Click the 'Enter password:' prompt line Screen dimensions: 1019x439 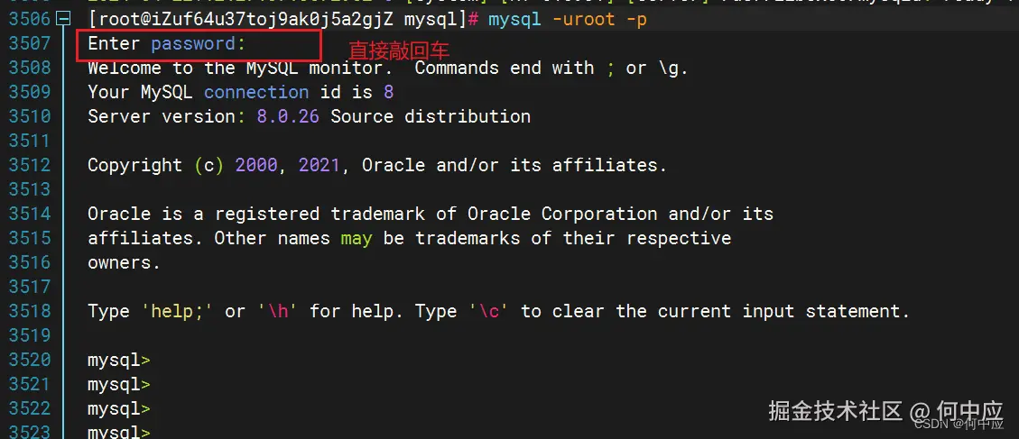tap(167, 44)
